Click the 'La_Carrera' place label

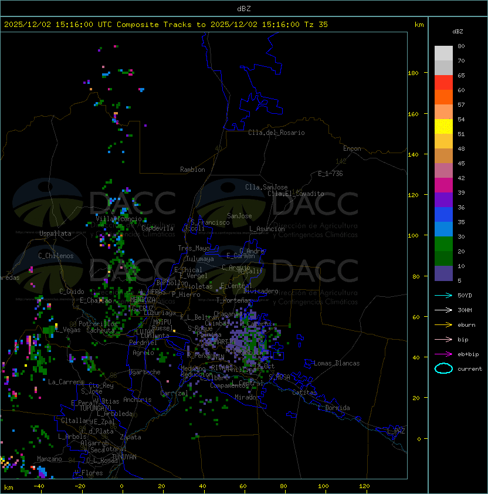click(66, 382)
